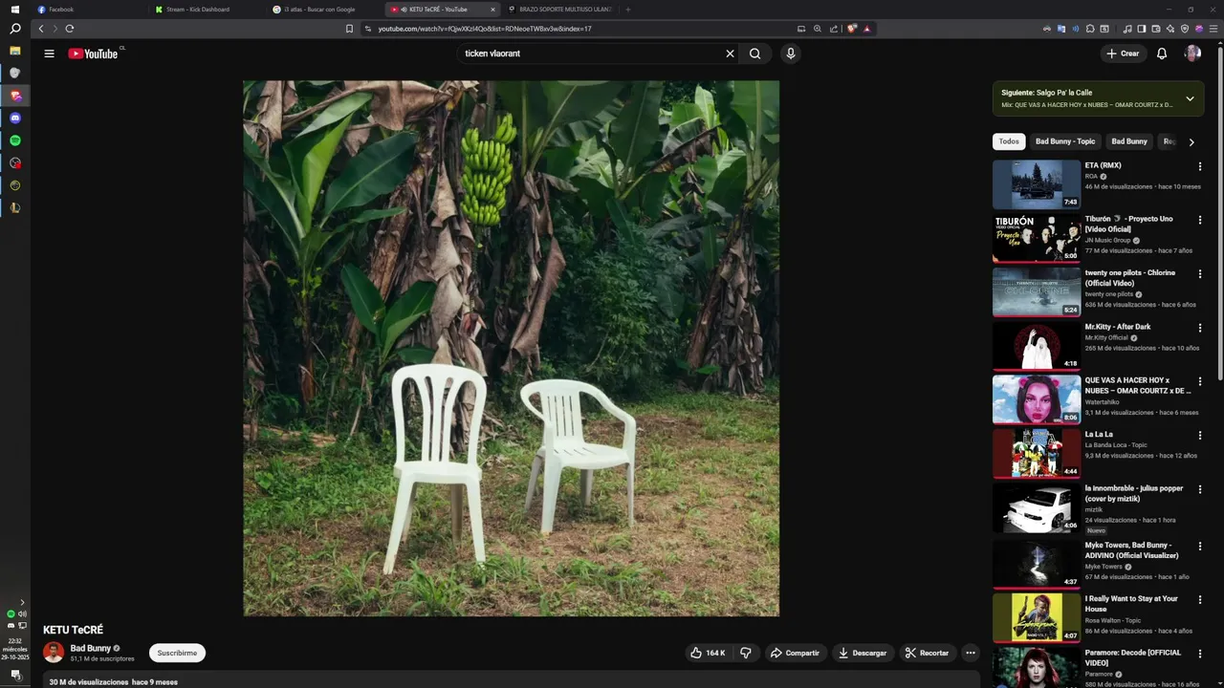The height and width of the screenshot is (688, 1224).
Task: Click the magnifier search button on YouTube
Action: pos(755,54)
